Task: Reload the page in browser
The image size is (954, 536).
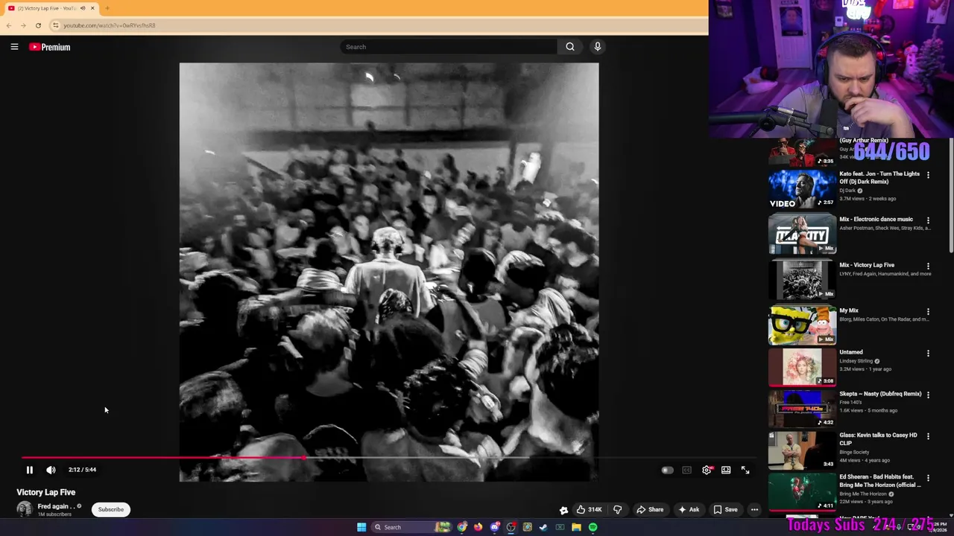Action: pos(38,25)
